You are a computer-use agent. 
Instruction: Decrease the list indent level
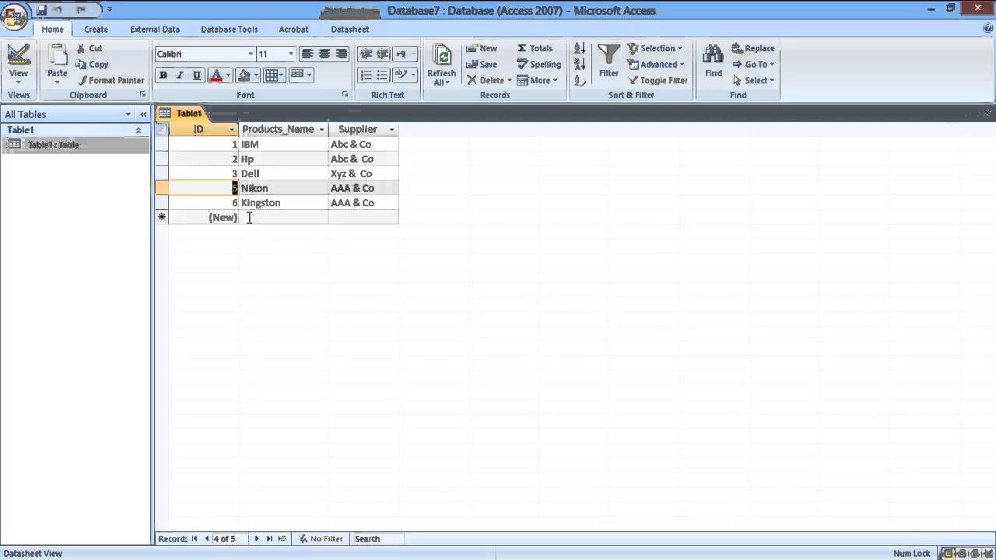365,54
